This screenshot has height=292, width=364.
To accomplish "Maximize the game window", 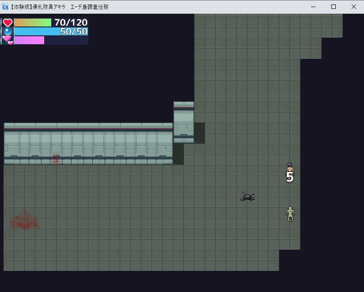I will click(x=334, y=7).
